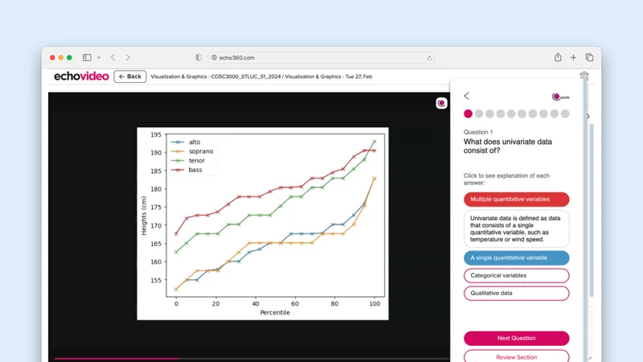
Task: Click the Review Section button
Action: [516, 356]
